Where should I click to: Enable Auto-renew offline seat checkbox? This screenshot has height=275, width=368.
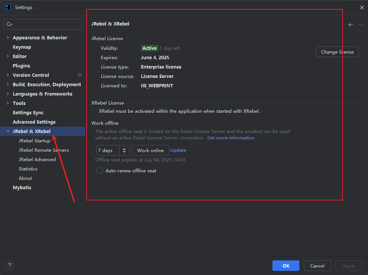click(100, 170)
